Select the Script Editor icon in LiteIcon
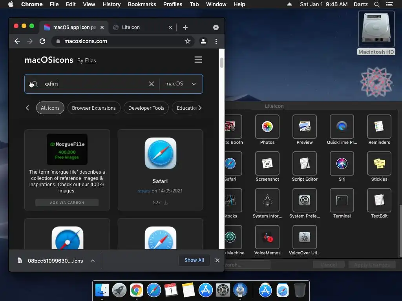 pos(305,163)
